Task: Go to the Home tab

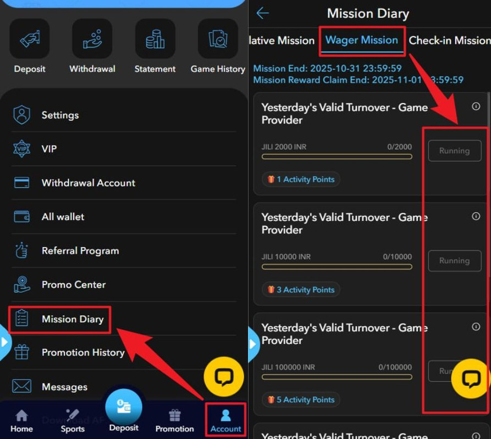Action: [x=21, y=420]
